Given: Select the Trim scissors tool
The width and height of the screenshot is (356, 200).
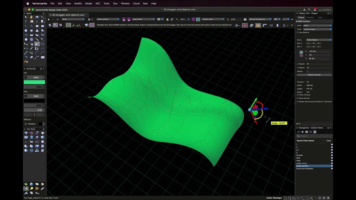Looking at the screenshot, I should (31, 53).
